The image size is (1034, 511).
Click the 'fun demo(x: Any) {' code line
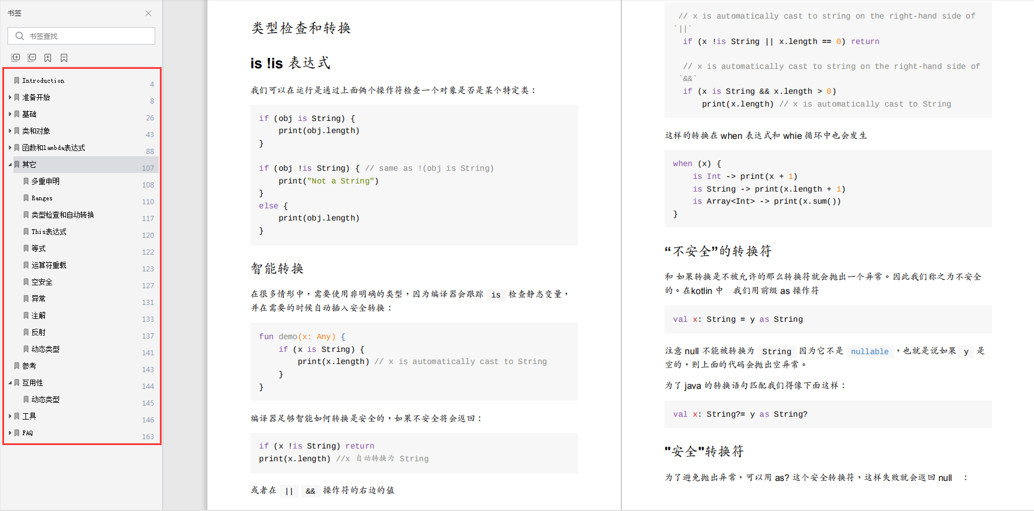click(302, 337)
